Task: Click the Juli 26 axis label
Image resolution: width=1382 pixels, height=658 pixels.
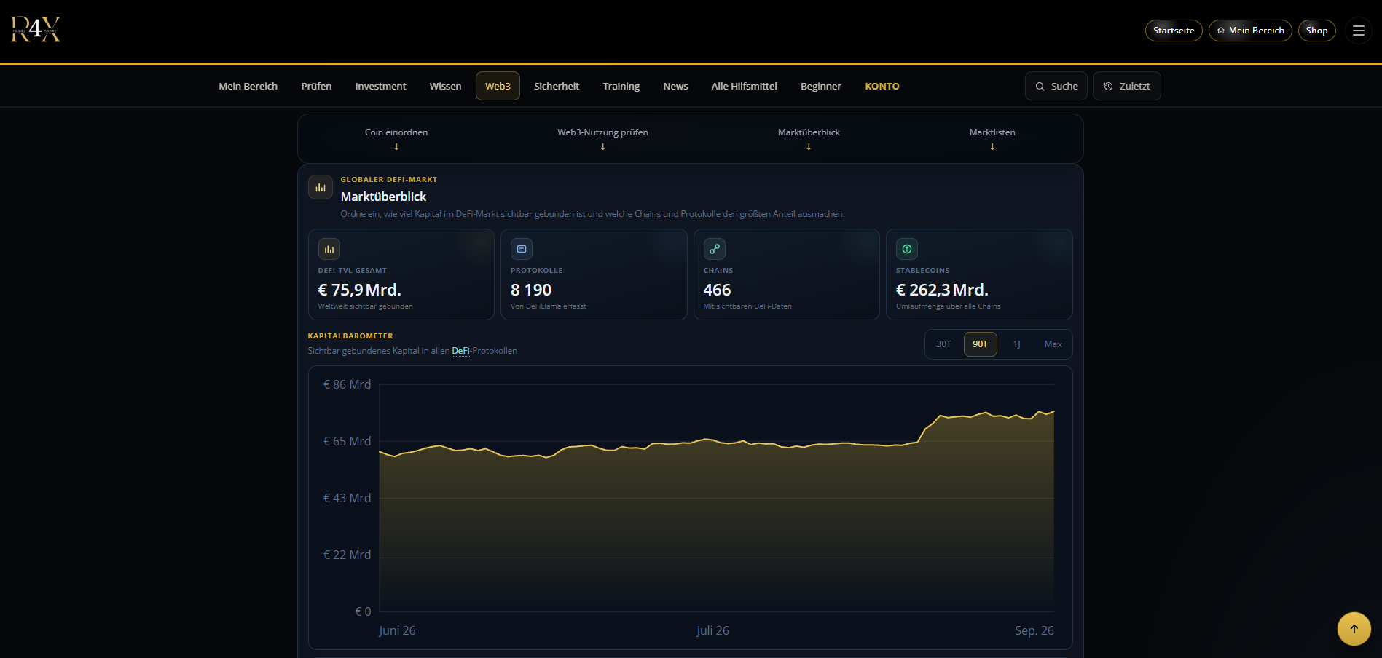Action: click(x=712, y=630)
